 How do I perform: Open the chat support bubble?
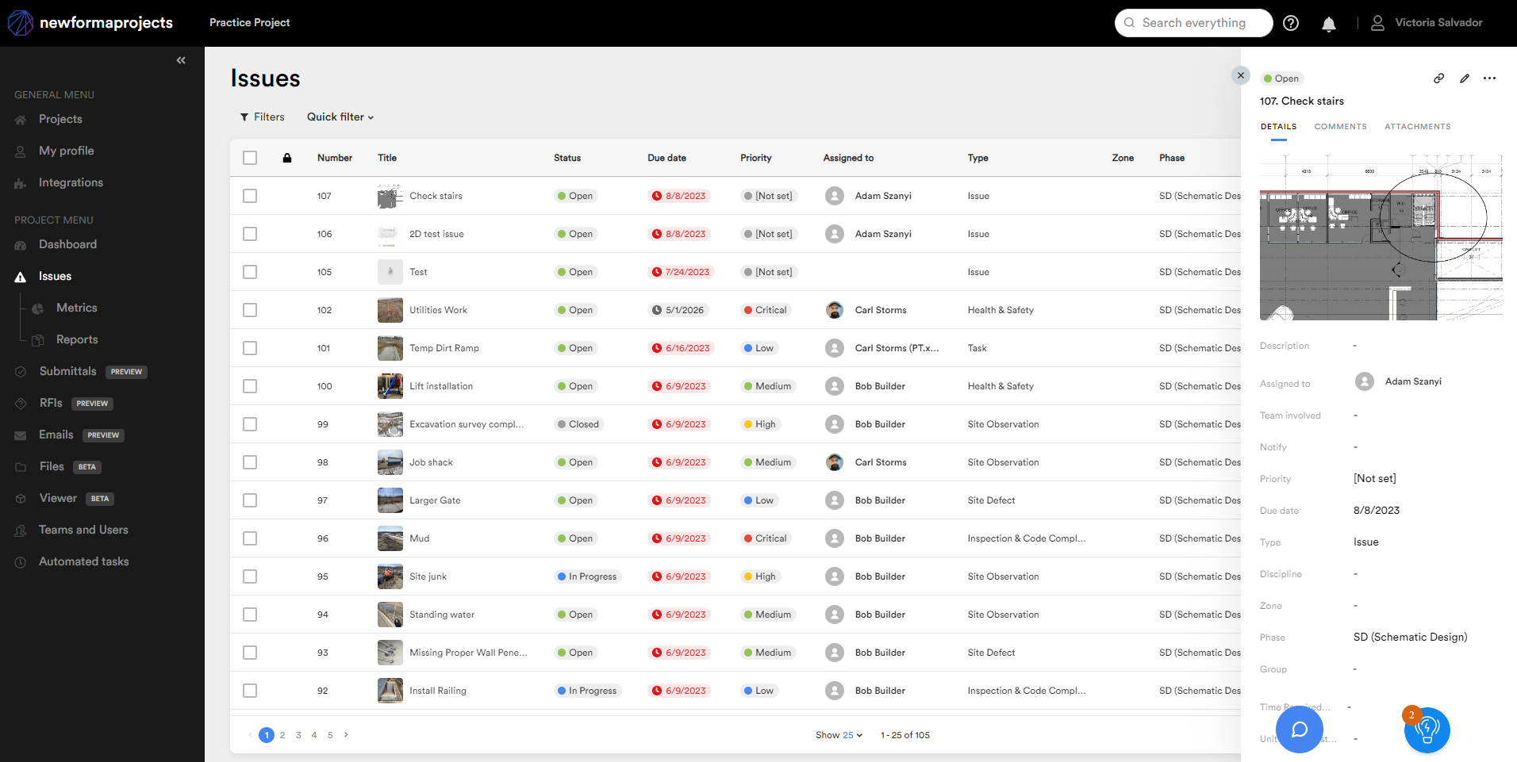pos(1299,729)
